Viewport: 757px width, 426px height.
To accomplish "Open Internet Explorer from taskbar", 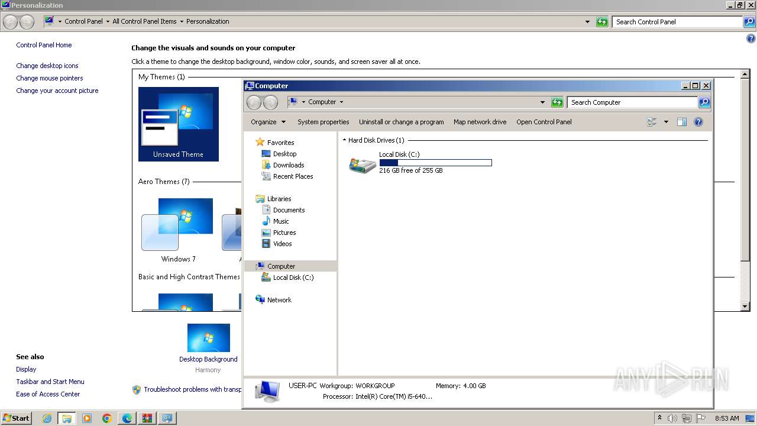I will (47, 418).
